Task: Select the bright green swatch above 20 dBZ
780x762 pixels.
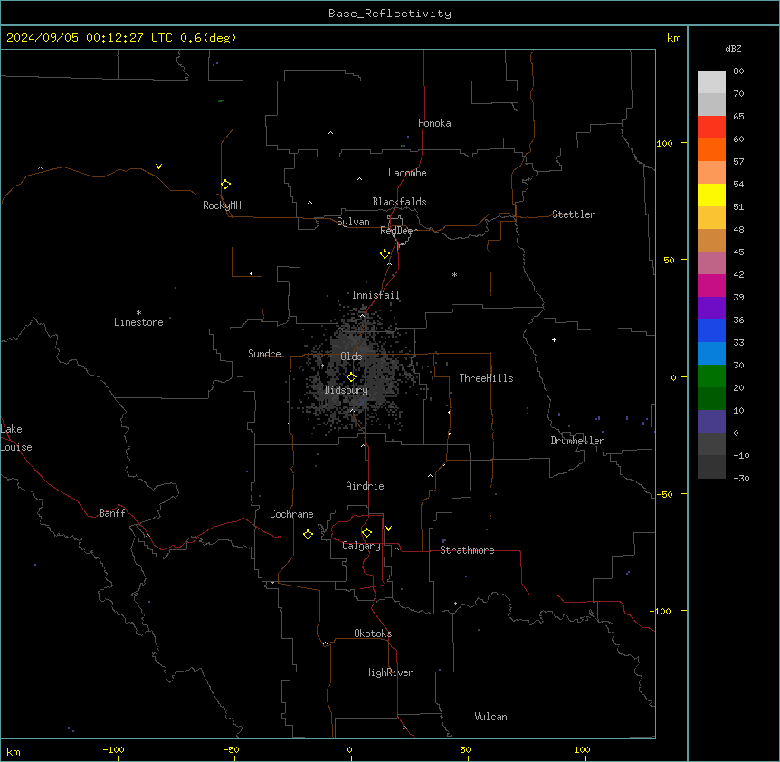Action: coord(711,376)
